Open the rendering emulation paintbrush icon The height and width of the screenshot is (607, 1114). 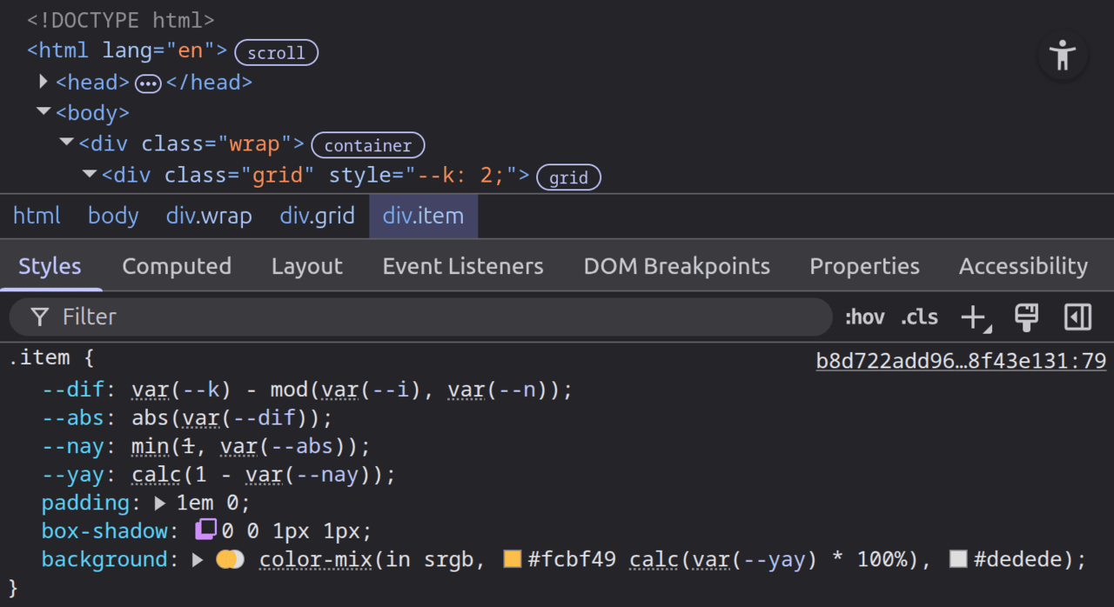[x=1027, y=317]
